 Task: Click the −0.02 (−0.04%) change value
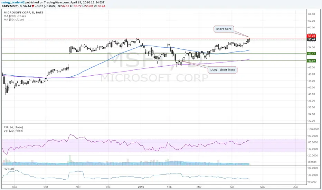tap(46, 6)
